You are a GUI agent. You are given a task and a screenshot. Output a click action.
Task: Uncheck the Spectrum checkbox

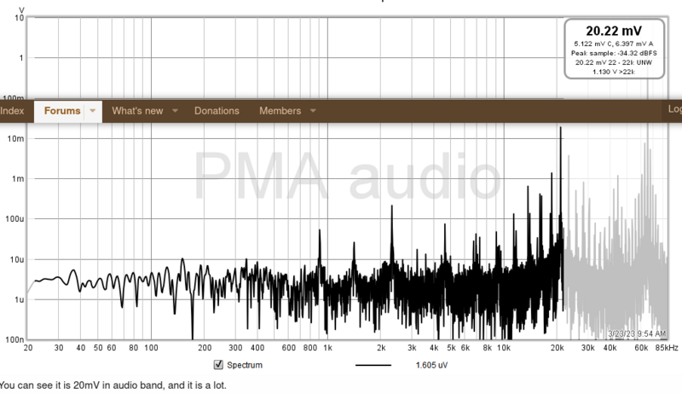tap(218, 365)
